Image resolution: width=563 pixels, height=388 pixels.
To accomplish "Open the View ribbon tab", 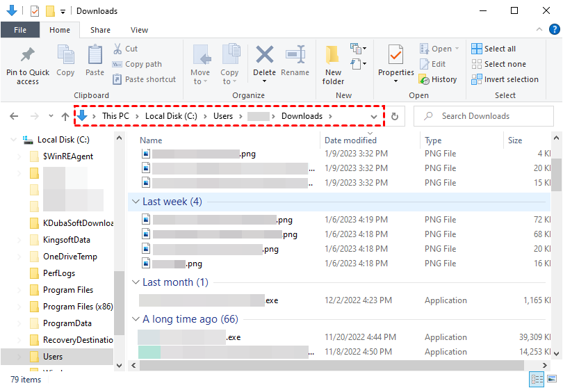I will 139,30.
